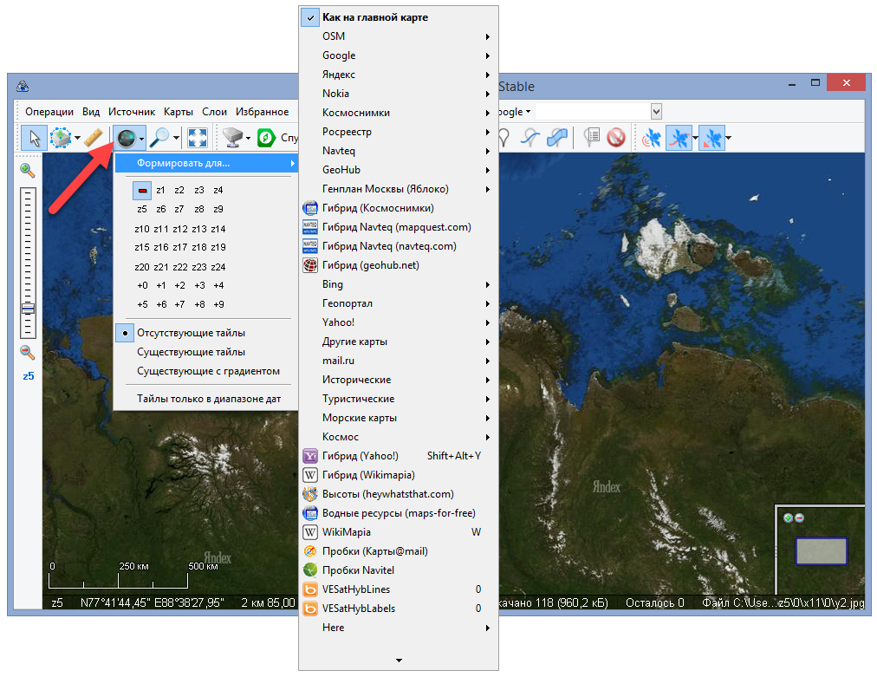Choose zoom level z12 in the grid
877x677 pixels.
[x=179, y=229]
